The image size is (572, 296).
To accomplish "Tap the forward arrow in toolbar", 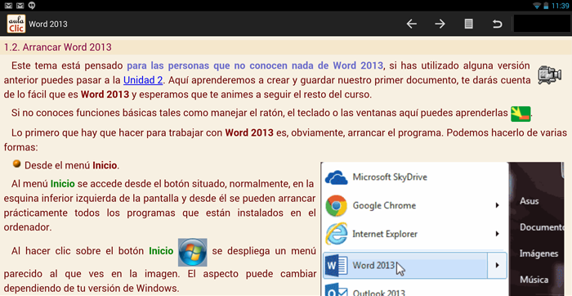I will pyautogui.click(x=440, y=24).
